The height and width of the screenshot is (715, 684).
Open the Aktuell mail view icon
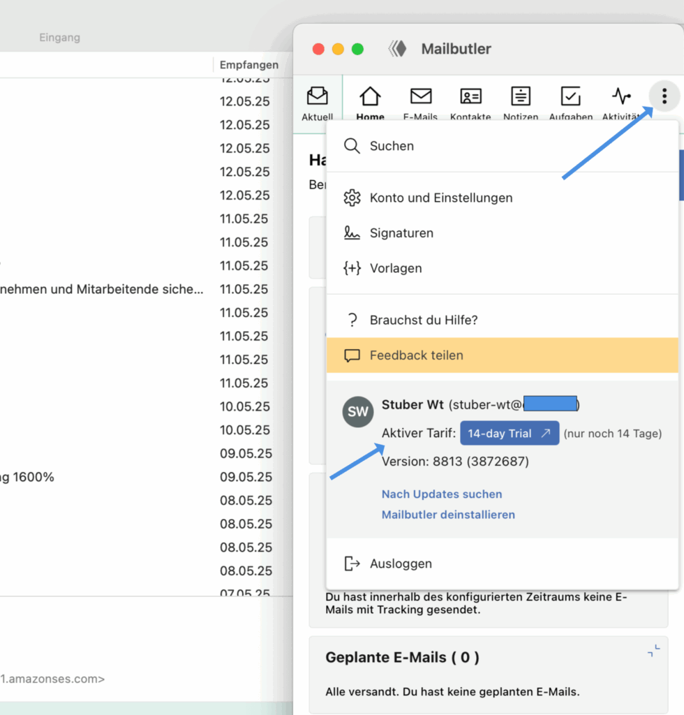click(317, 103)
